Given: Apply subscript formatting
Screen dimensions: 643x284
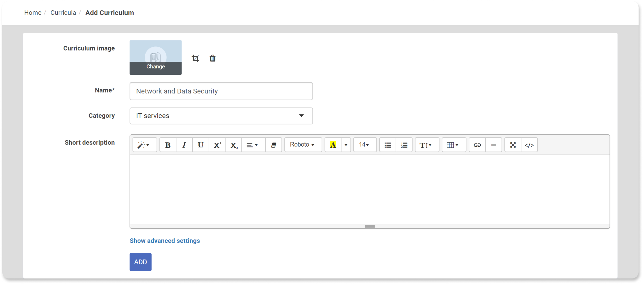Looking at the screenshot, I should 234,145.
